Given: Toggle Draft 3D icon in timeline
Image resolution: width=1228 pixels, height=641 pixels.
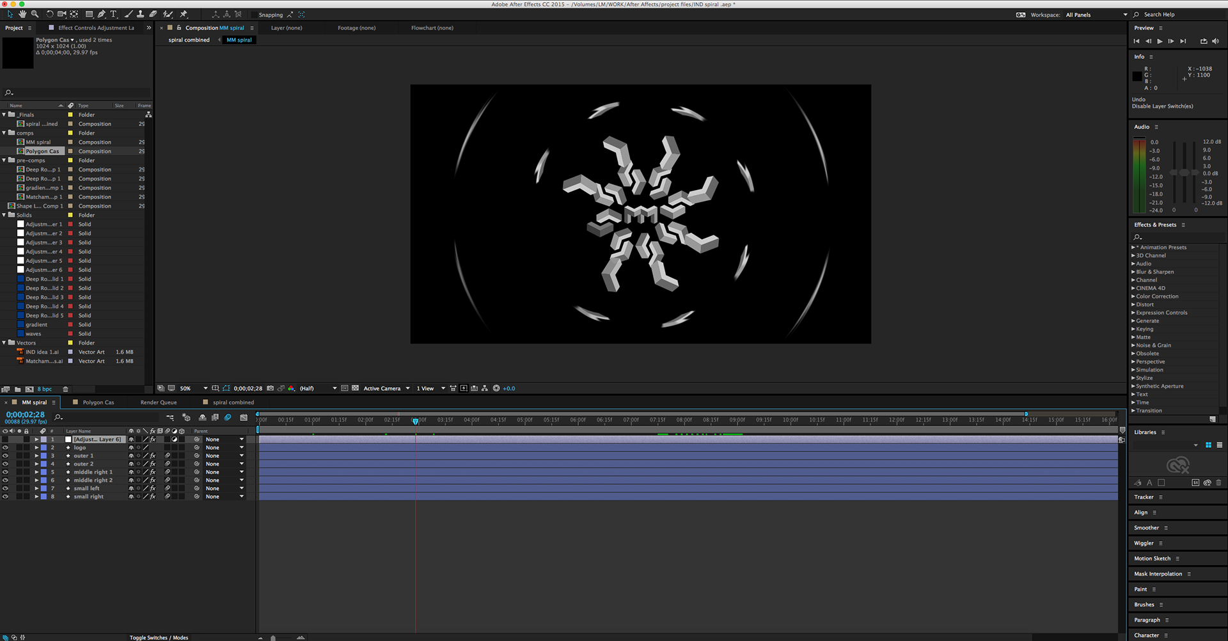Looking at the screenshot, I should click(187, 418).
